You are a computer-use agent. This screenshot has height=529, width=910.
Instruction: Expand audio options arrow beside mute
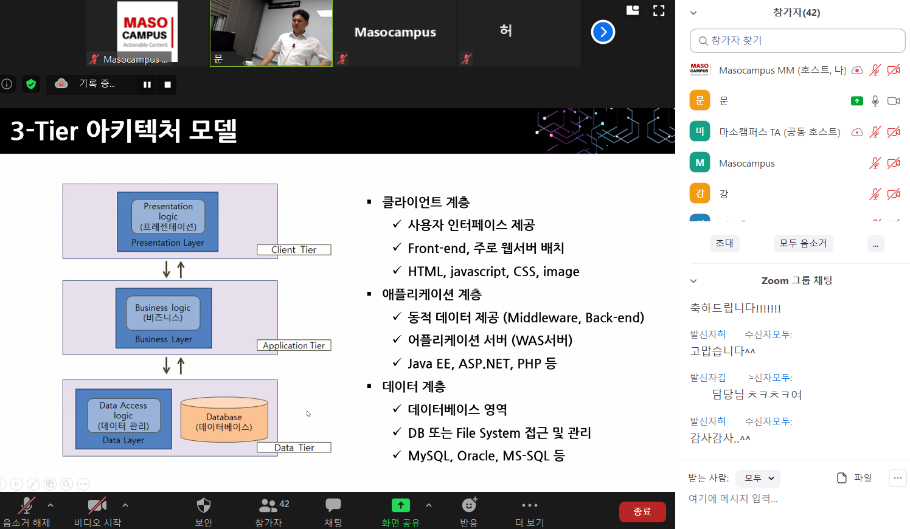(50, 505)
